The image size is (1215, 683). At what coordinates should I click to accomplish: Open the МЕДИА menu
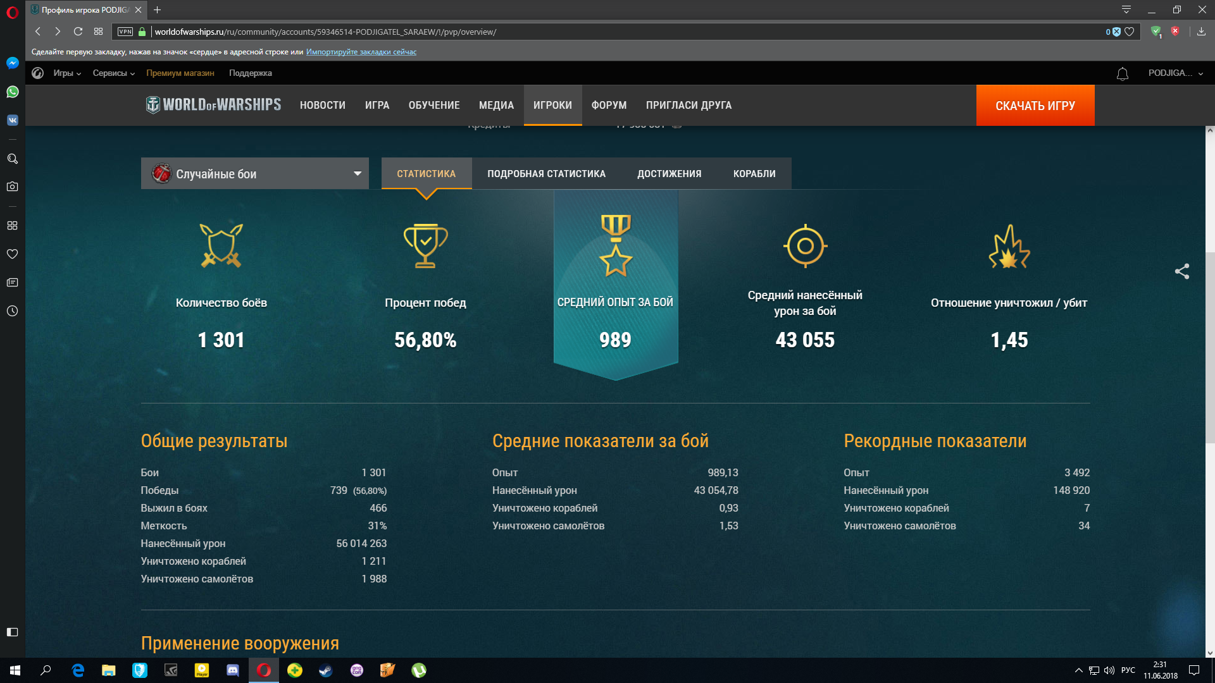click(x=496, y=106)
